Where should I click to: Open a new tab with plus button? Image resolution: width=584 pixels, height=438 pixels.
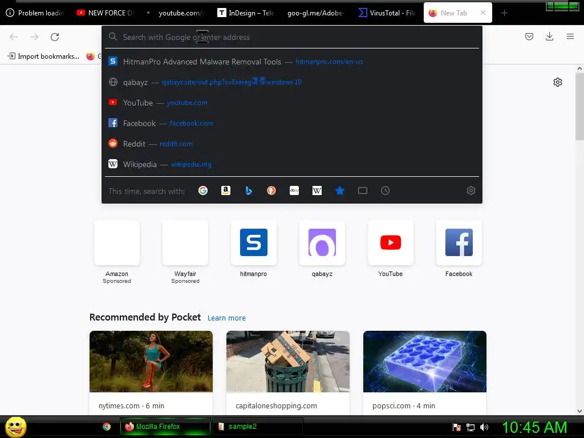(x=504, y=13)
